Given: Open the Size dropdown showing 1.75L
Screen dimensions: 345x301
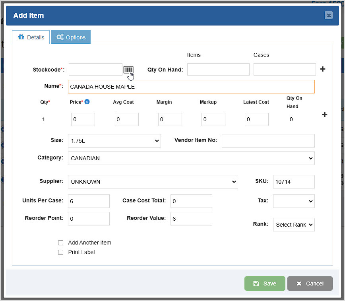Looking at the screenshot, I should [114, 141].
